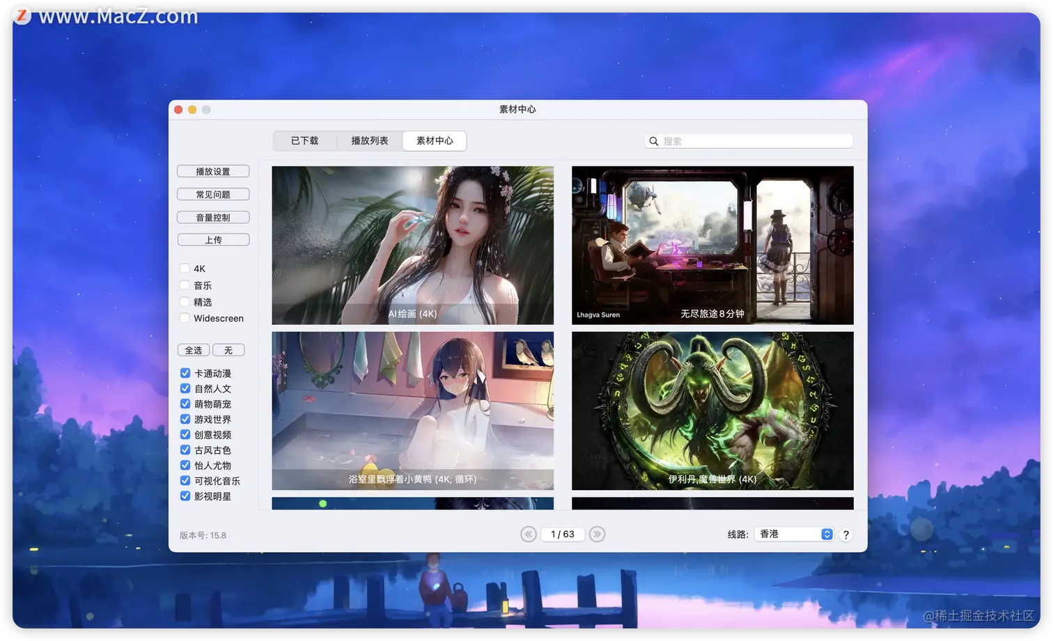Screen dimensions: 1053x641
Task: Click the 无 deselect button
Action: tap(228, 350)
